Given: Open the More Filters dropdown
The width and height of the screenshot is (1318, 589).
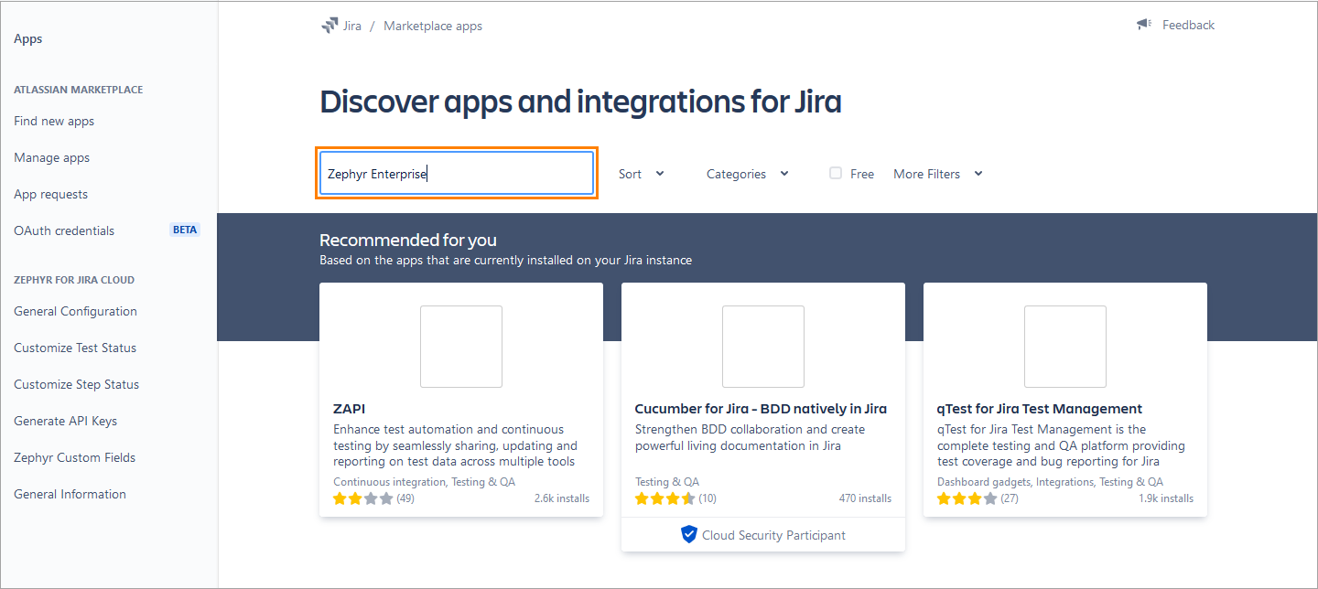Looking at the screenshot, I should (x=937, y=174).
